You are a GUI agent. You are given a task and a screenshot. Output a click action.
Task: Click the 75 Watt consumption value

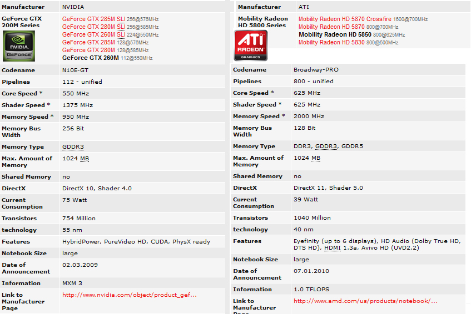pyautogui.click(x=75, y=200)
